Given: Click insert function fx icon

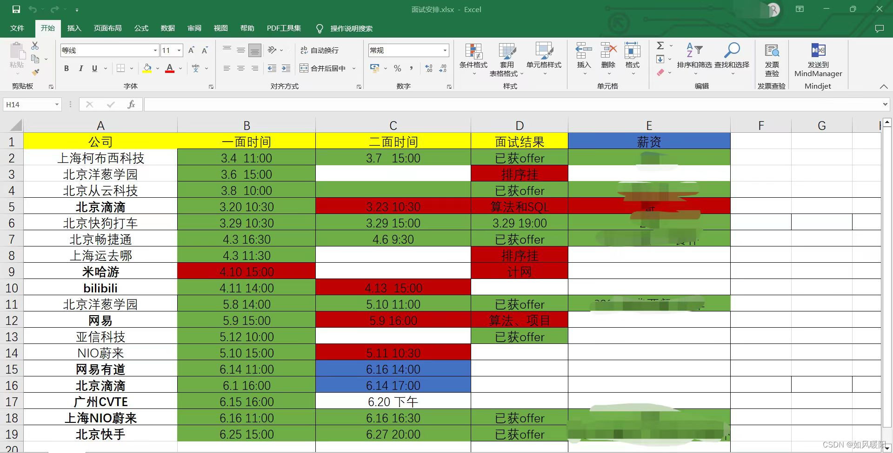Looking at the screenshot, I should [132, 104].
